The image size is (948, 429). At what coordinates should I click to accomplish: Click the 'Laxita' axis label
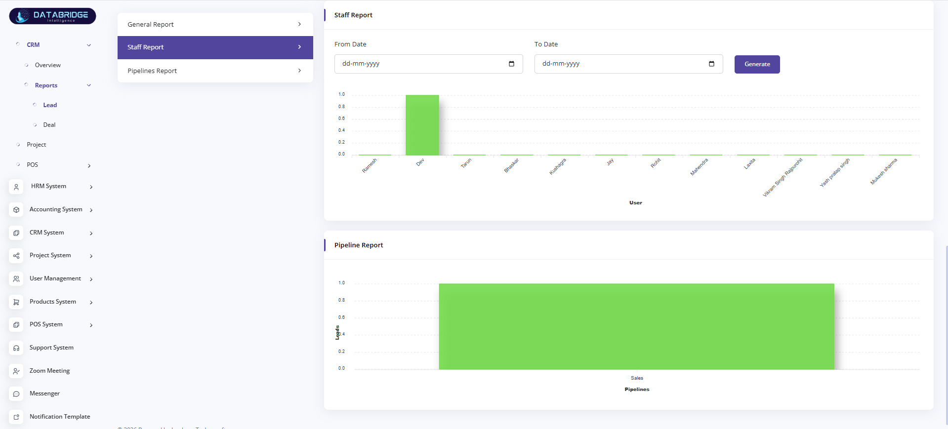point(749,164)
